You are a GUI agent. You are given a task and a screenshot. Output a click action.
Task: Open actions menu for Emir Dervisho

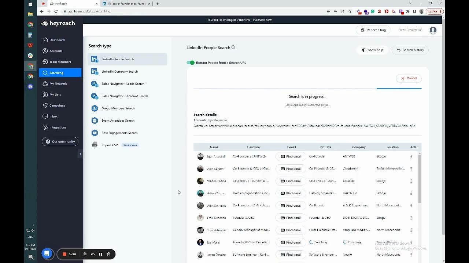coord(411,218)
